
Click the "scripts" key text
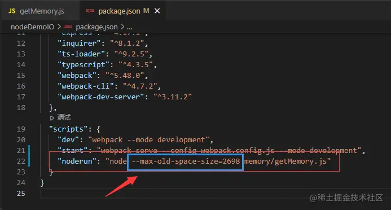(x=68, y=129)
